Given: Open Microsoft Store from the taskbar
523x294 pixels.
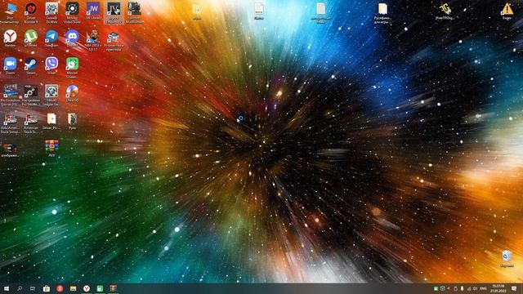Looking at the screenshot, I should [x=47, y=288].
